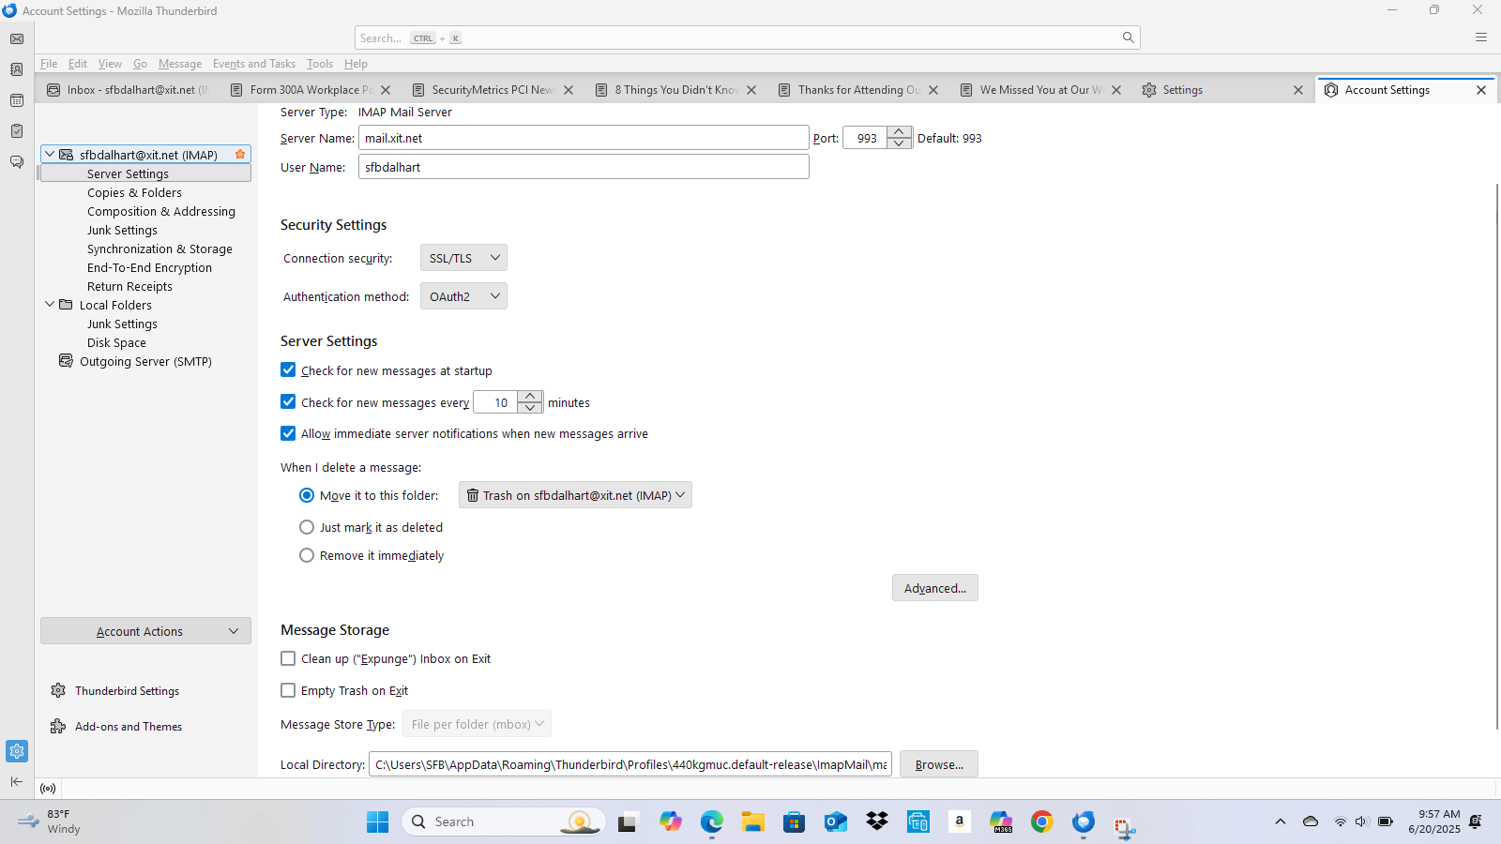1501x844 pixels.
Task: Increase the port number stepper
Action: 899,131
